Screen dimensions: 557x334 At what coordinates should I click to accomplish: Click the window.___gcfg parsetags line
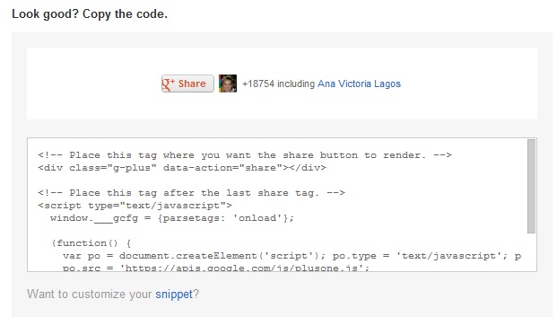pyautogui.click(x=172, y=218)
